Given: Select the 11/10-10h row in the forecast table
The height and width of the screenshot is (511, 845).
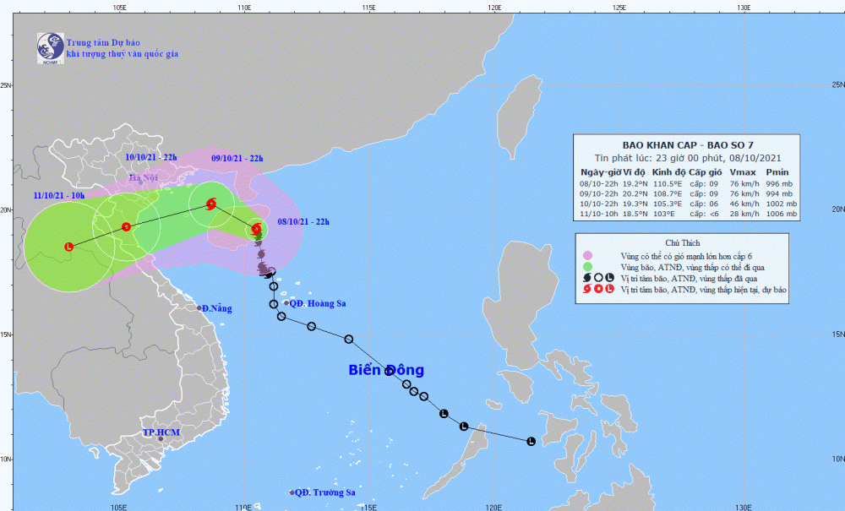Looking at the screenshot, I should pos(686,215).
